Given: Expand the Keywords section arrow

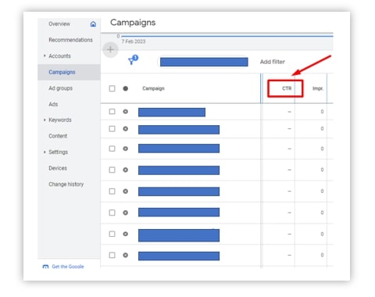Looking at the screenshot, I should tap(45, 120).
